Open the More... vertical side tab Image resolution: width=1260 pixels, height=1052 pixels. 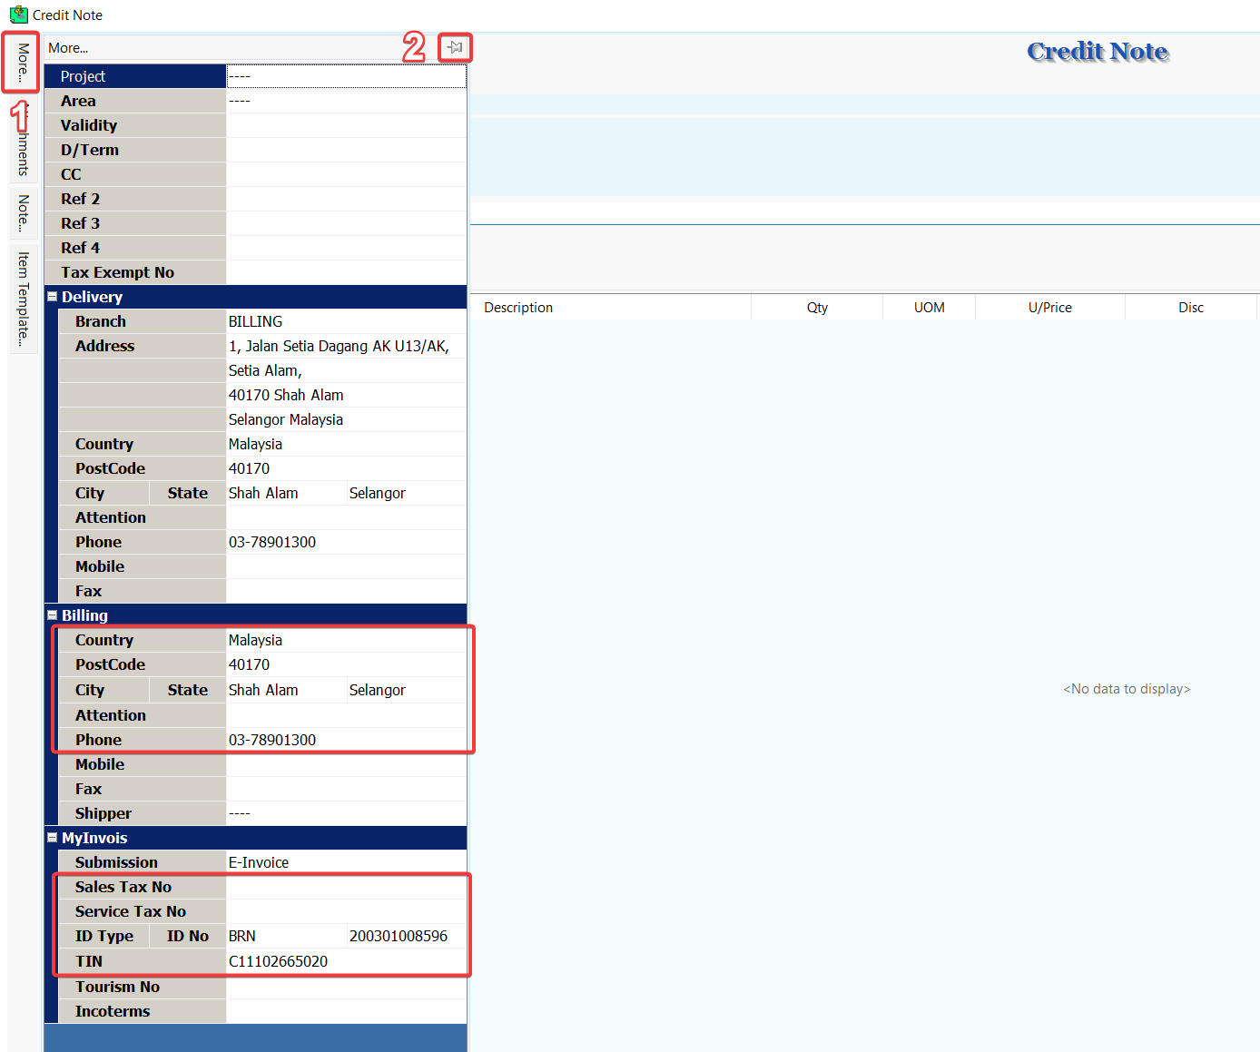(x=23, y=62)
